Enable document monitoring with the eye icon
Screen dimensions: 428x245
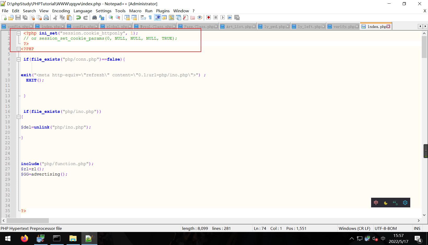[200, 17]
